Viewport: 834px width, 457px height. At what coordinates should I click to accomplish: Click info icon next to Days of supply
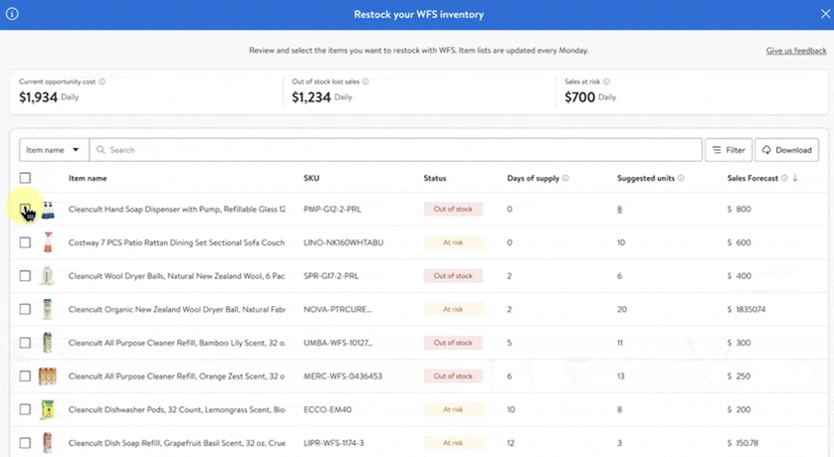tap(566, 179)
